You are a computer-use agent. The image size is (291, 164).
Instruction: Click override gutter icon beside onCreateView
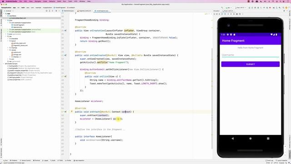pyautogui.click(x=65, y=31)
